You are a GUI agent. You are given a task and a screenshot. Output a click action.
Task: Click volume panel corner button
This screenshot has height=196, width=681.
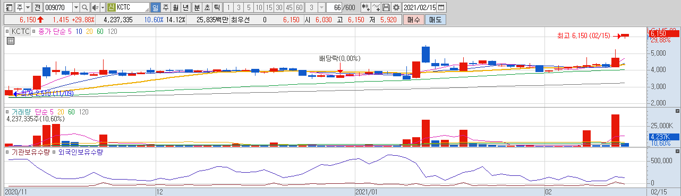point(677,111)
